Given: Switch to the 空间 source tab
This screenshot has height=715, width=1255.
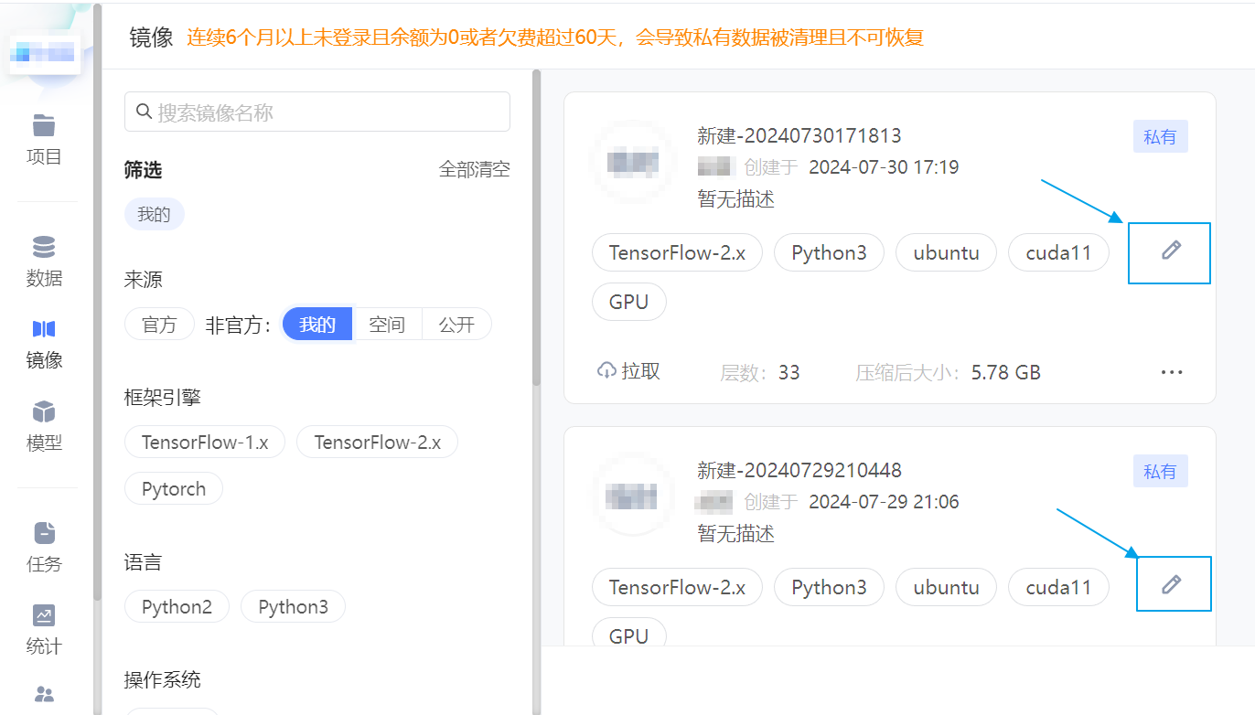Looking at the screenshot, I should (387, 325).
